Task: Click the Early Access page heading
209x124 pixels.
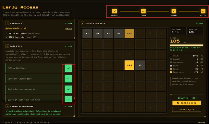Action: click(20, 7)
